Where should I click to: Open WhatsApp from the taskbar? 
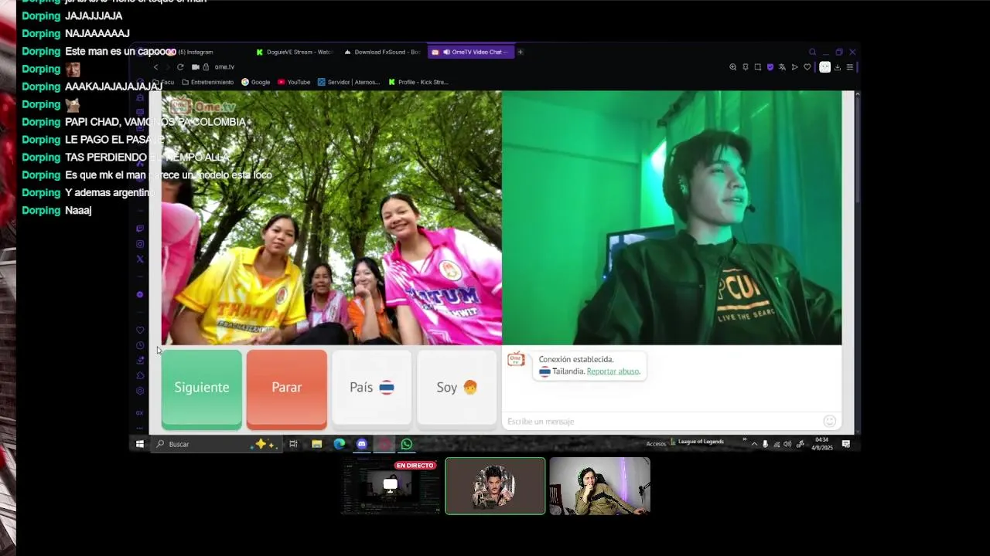407,444
